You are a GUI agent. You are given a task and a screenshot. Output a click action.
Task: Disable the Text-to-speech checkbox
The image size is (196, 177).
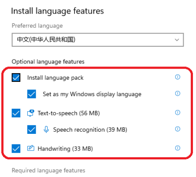[x=16, y=113]
